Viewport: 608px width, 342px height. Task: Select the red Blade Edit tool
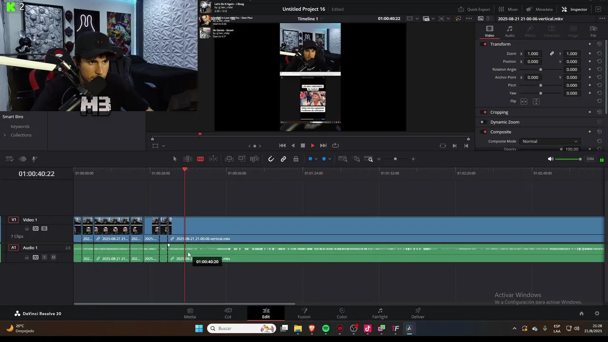200,159
